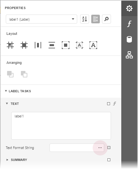Click the Fit Bounds to Container icon
The height and width of the screenshot is (169, 138).
pyautogui.click(x=66, y=45)
